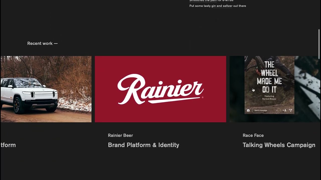The height and width of the screenshot is (180, 321).
Task: Follow the 'gin and seltzer' link
Action: pyautogui.click(x=222, y=6)
